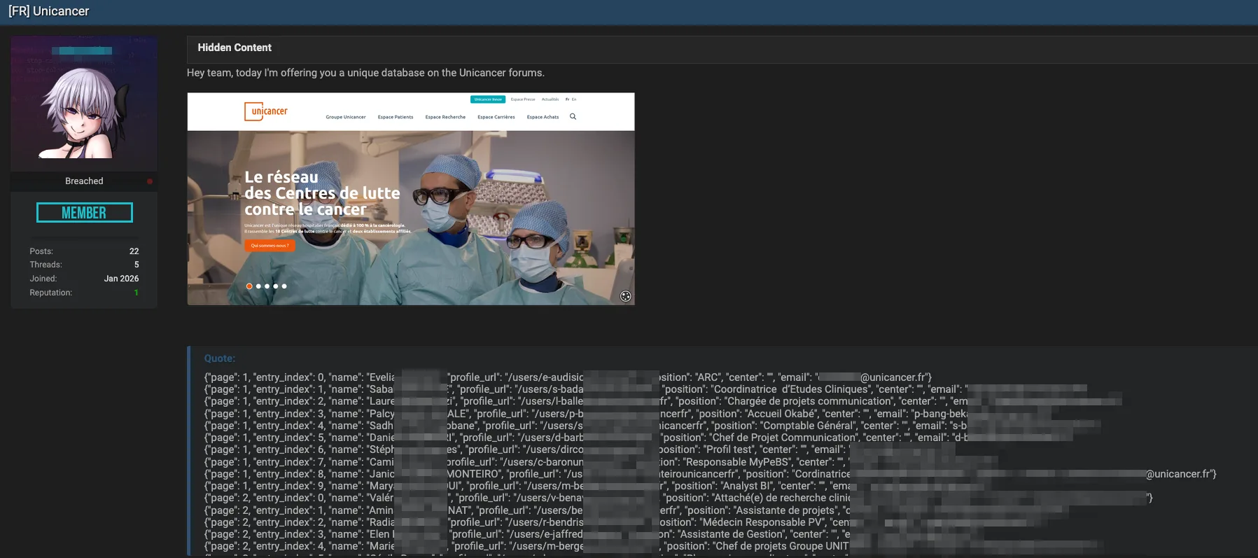The image size is (1258, 558).
Task: Click row with Chargée de projets communication
Action: pos(663,401)
